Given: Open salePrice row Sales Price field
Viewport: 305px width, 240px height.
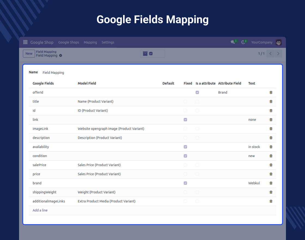Looking at the screenshot, I should coord(99,165).
